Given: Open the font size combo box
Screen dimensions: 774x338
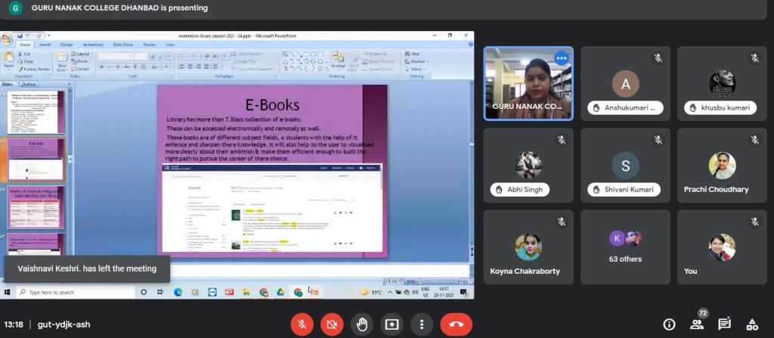Looking at the screenshot, I should (141, 57).
